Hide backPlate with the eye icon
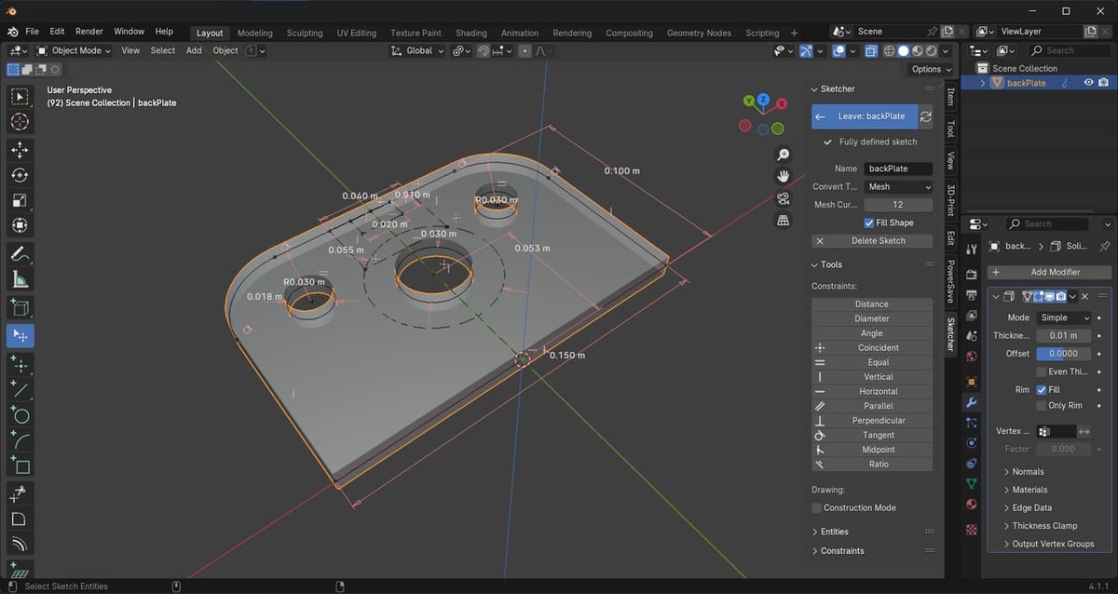The width and height of the screenshot is (1118, 594). point(1088,83)
